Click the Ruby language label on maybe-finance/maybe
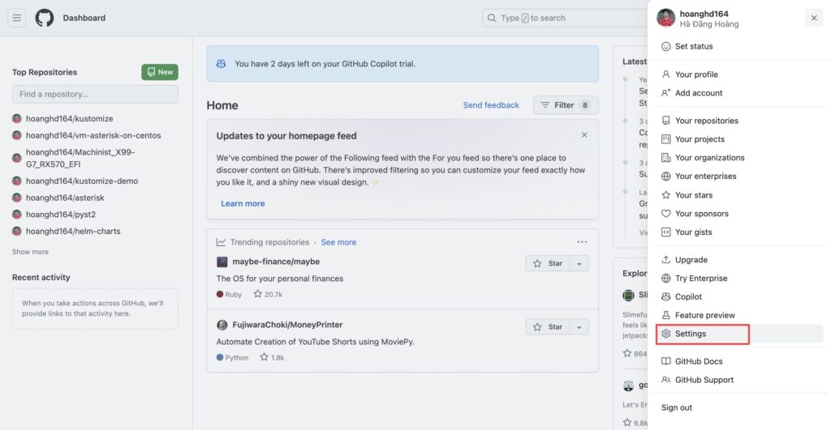The width and height of the screenshot is (831, 430). 229,295
